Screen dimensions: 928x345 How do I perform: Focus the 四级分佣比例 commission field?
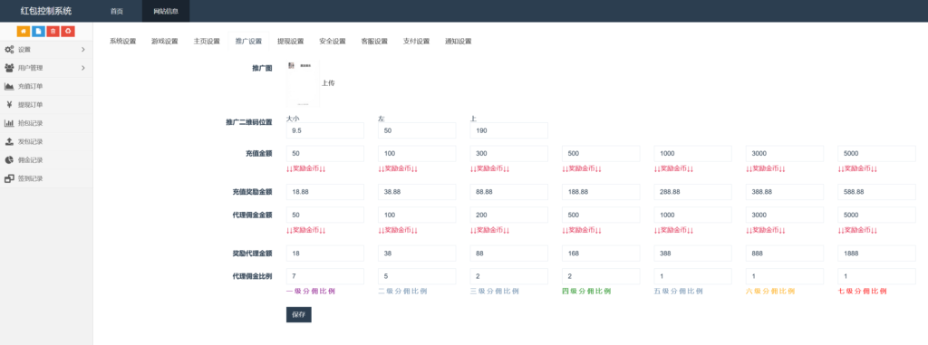(x=601, y=276)
